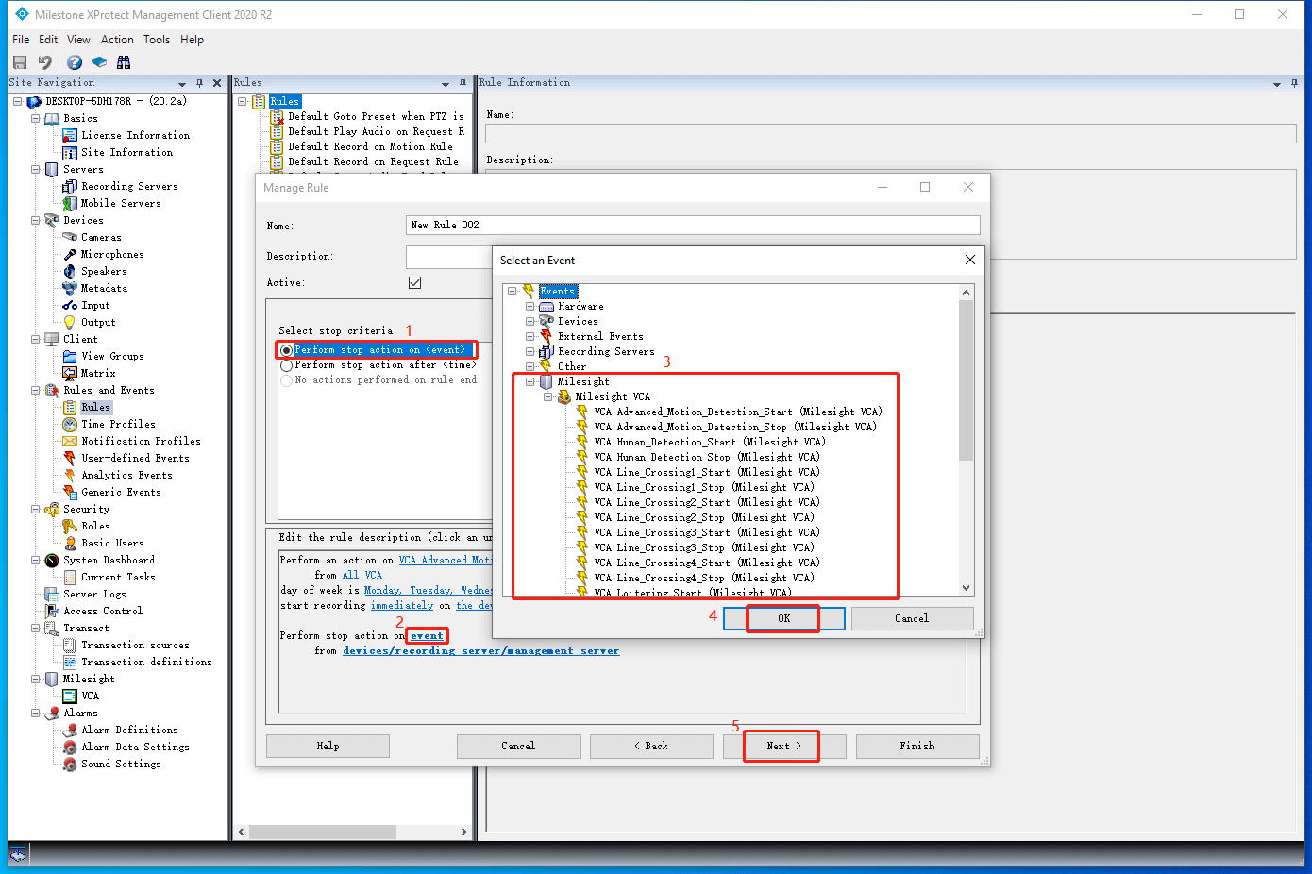
Task: Click the Next button in Manage Rule
Action: click(784, 746)
